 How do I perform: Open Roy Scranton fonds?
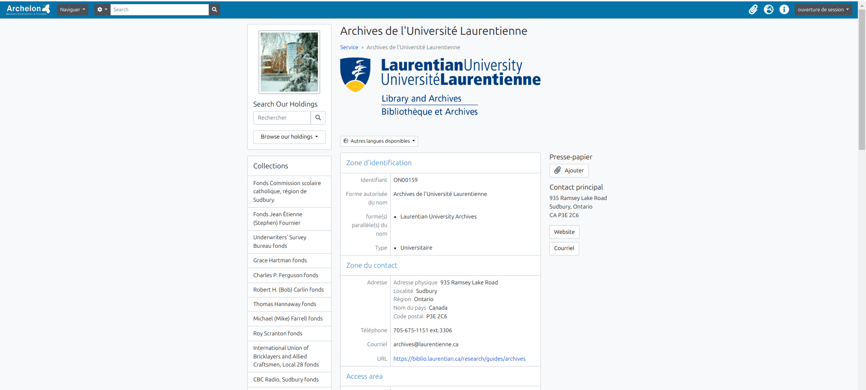(x=289, y=334)
